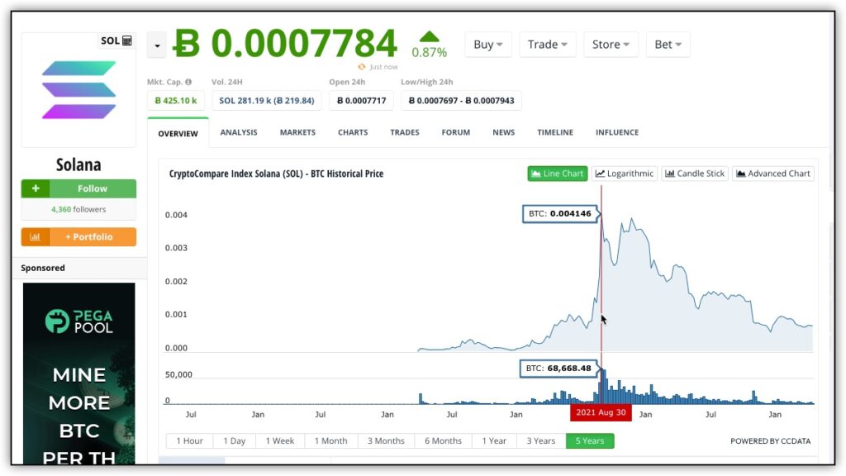Click the Vol. 24H value SOL 281.19 k
This screenshot has width=846, height=476.
click(x=267, y=100)
